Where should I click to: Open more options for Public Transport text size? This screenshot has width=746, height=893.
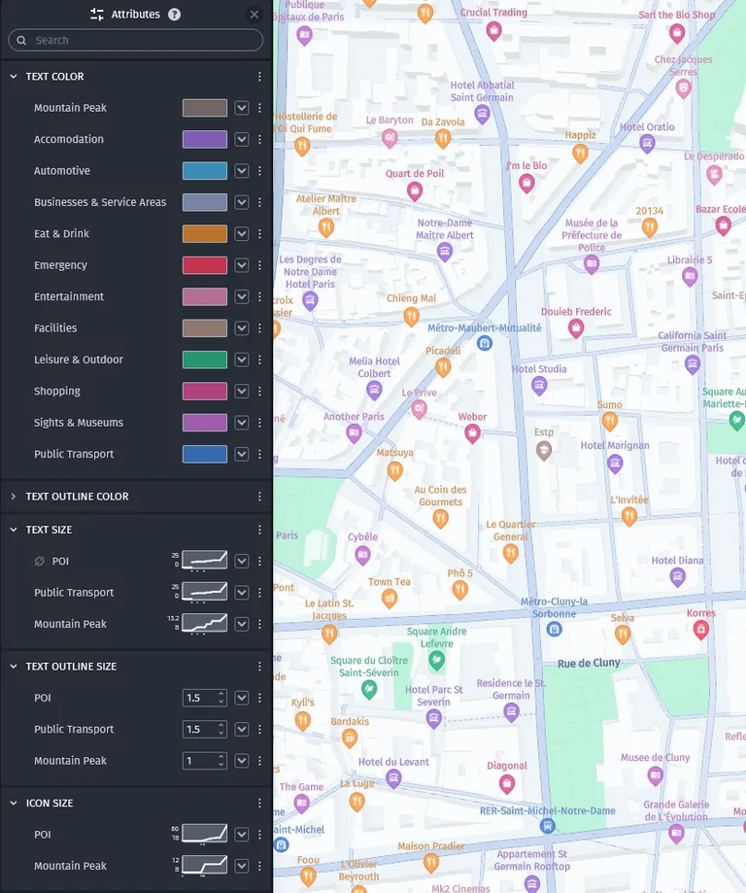(259, 593)
